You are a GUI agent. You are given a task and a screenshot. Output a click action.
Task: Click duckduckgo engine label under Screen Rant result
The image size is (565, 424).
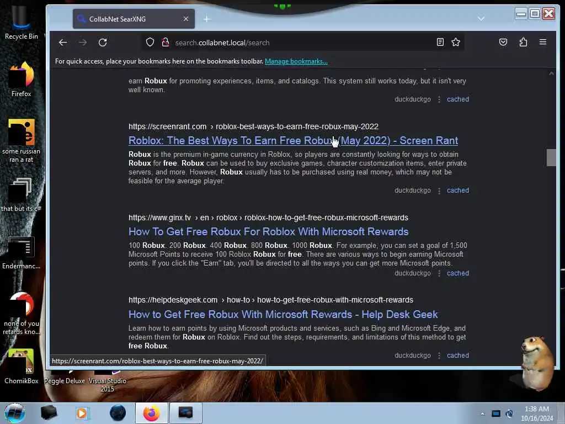click(x=413, y=190)
